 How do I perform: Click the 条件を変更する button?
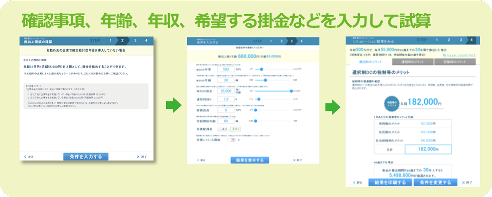point(435,182)
